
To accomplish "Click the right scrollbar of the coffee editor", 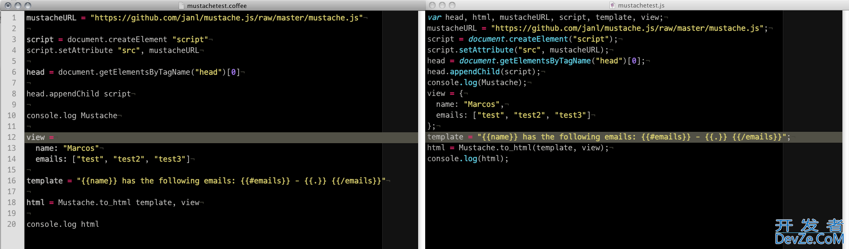I will [x=421, y=128].
